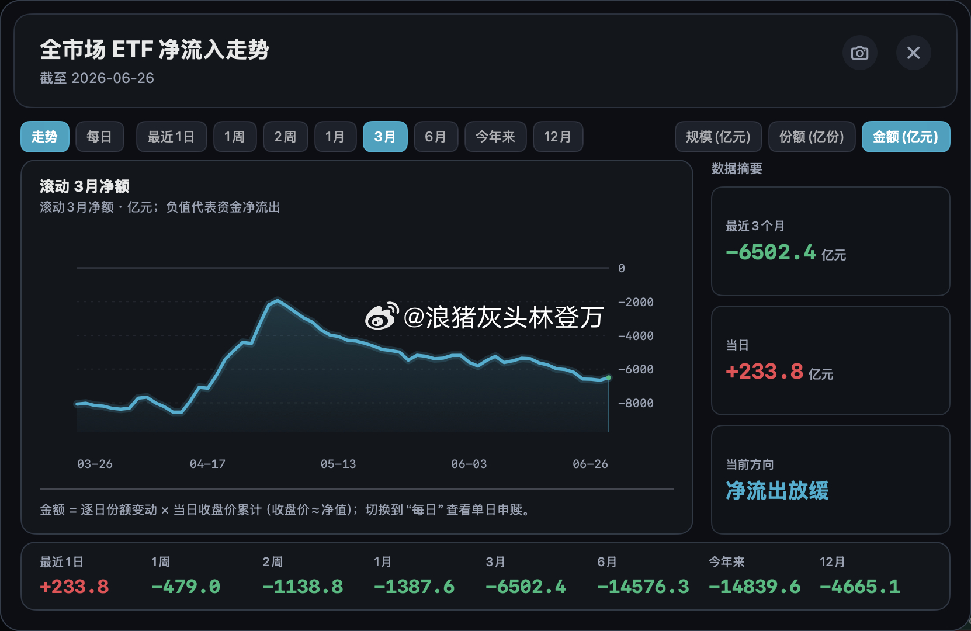Click the +233.8 value under 最近1日
Viewport: 971px width, 631px height.
tap(74, 587)
